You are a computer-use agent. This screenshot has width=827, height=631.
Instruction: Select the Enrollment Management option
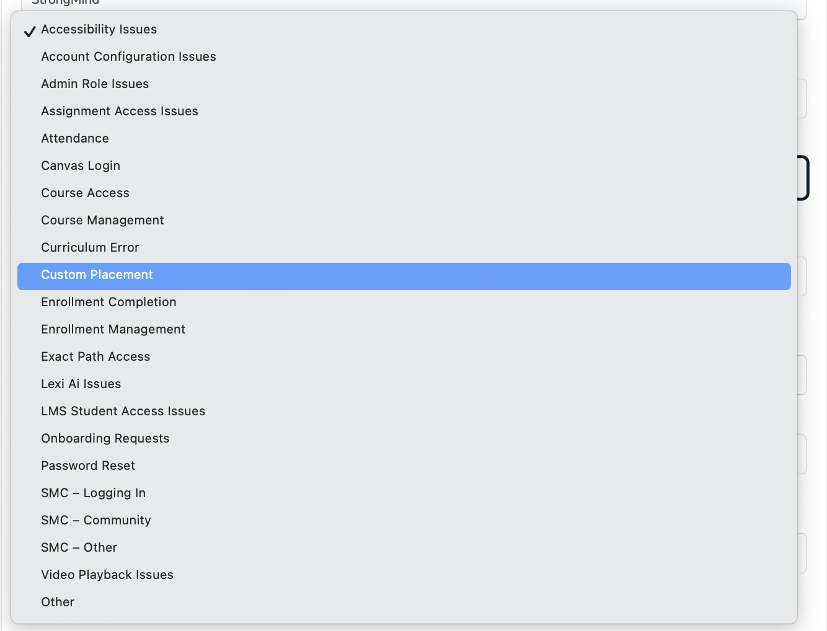[113, 330]
